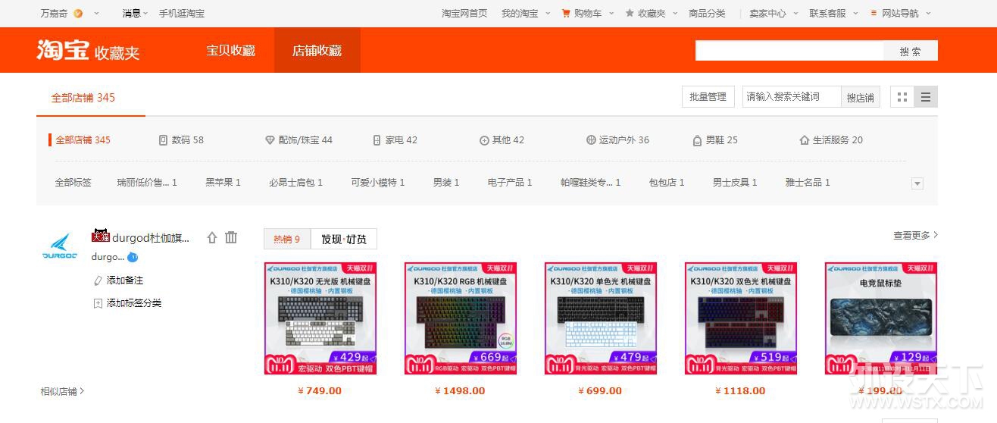
Task: Click 添加备注 link
Action: 125,280
